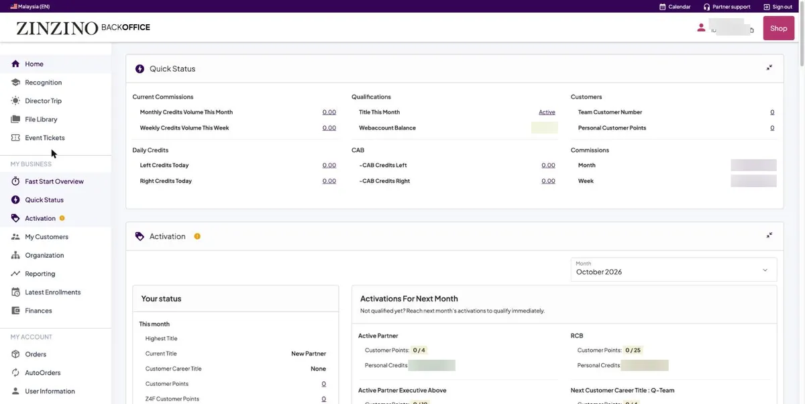Click the CAB Credits Right 0.00 value
Image resolution: width=805 pixels, height=404 pixels.
(x=548, y=181)
